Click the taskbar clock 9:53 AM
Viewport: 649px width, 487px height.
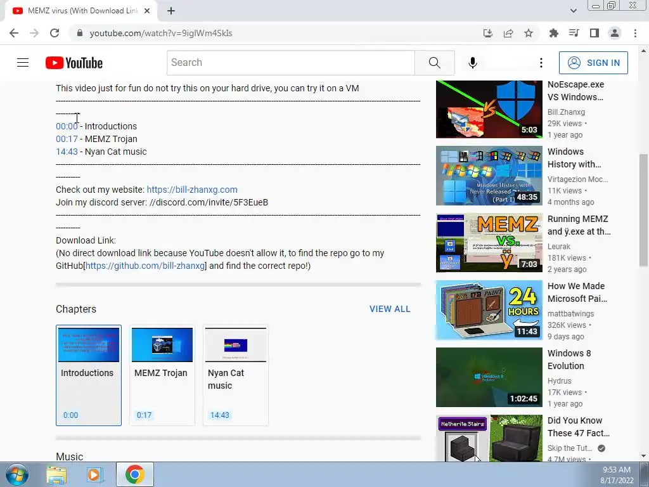pos(617,470)
